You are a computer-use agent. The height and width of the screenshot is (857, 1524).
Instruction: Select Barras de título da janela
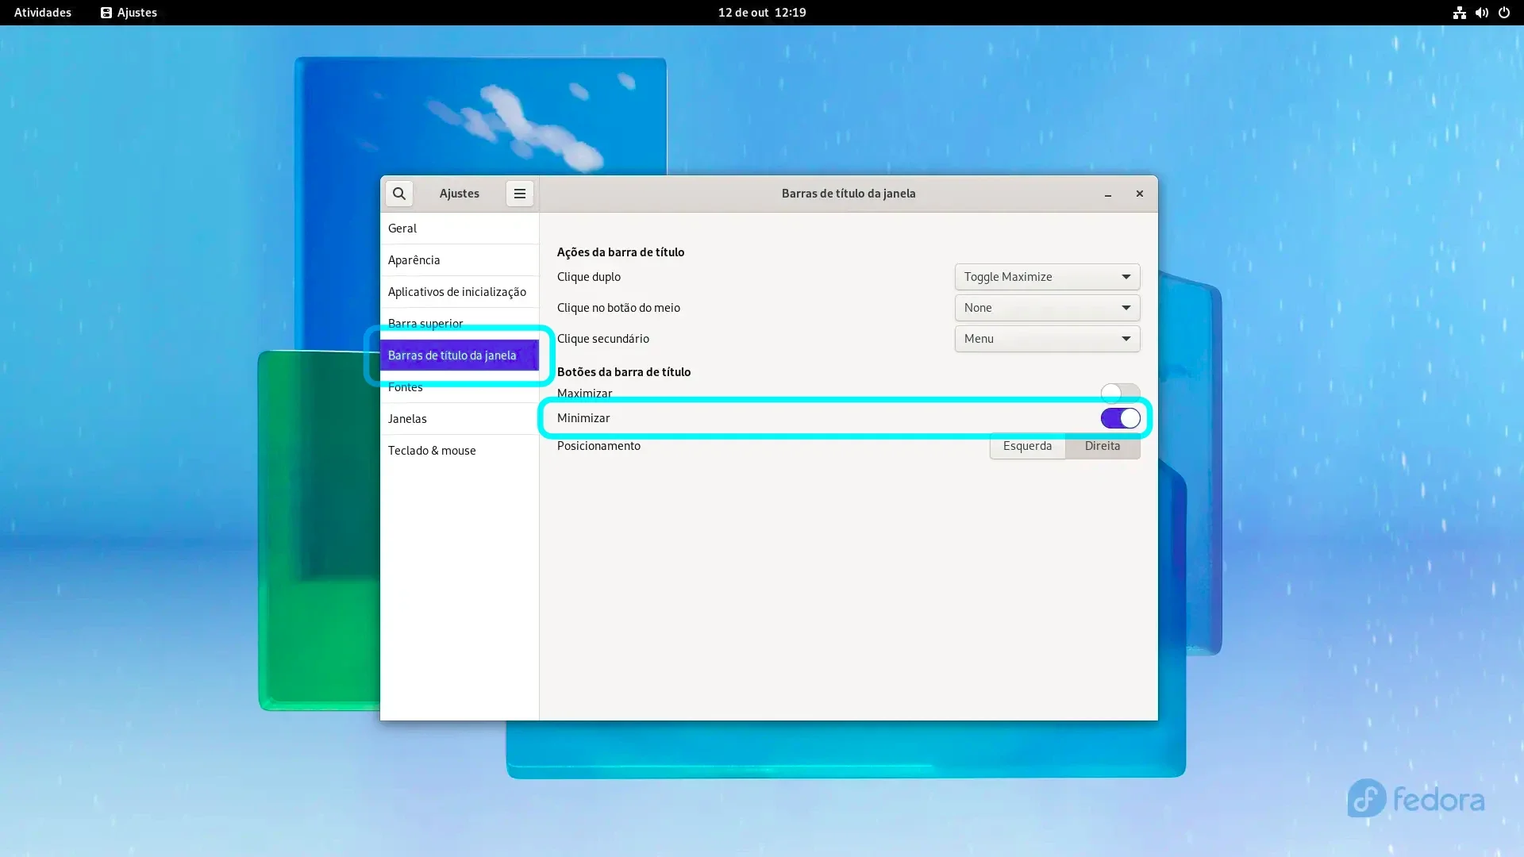pyautogui.click(x=460, y=355)
